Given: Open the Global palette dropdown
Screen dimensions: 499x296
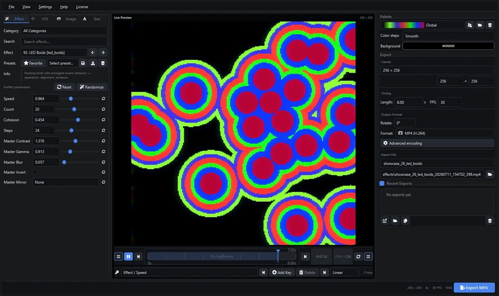Looking at the screenshot, I should point(423,25).
